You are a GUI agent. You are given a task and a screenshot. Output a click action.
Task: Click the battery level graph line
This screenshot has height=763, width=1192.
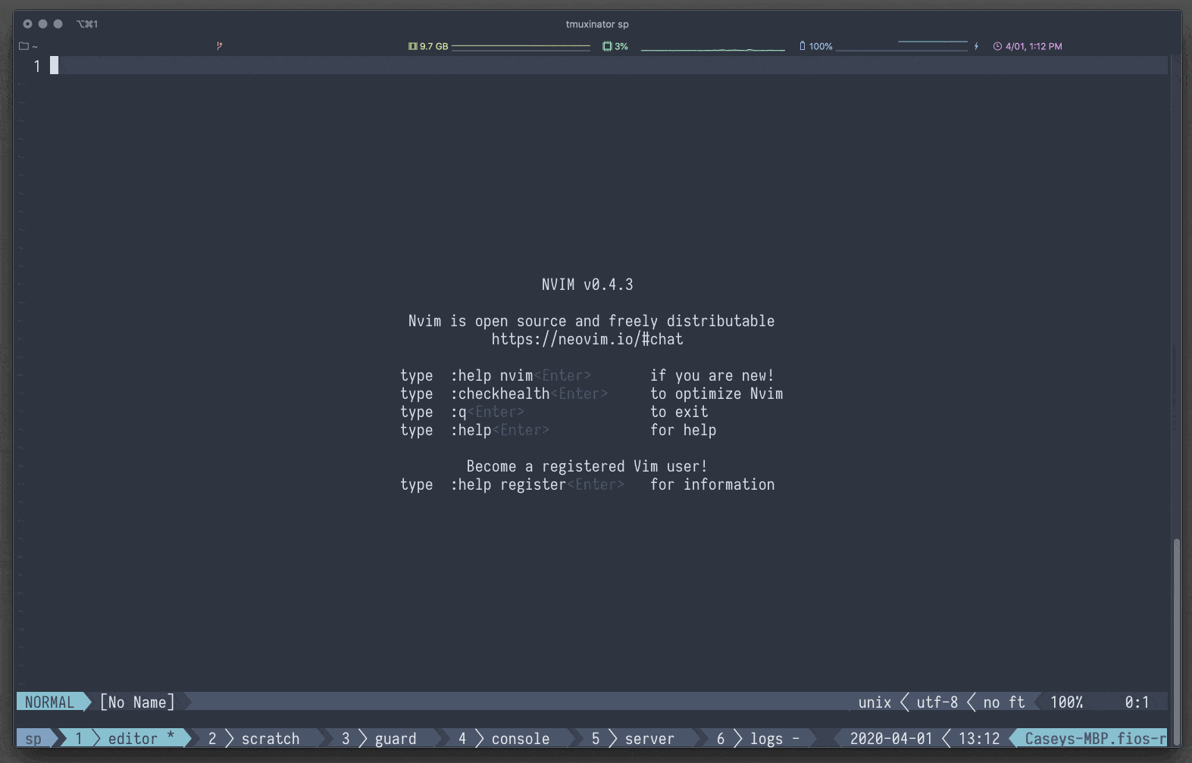(x=902, y=46)
